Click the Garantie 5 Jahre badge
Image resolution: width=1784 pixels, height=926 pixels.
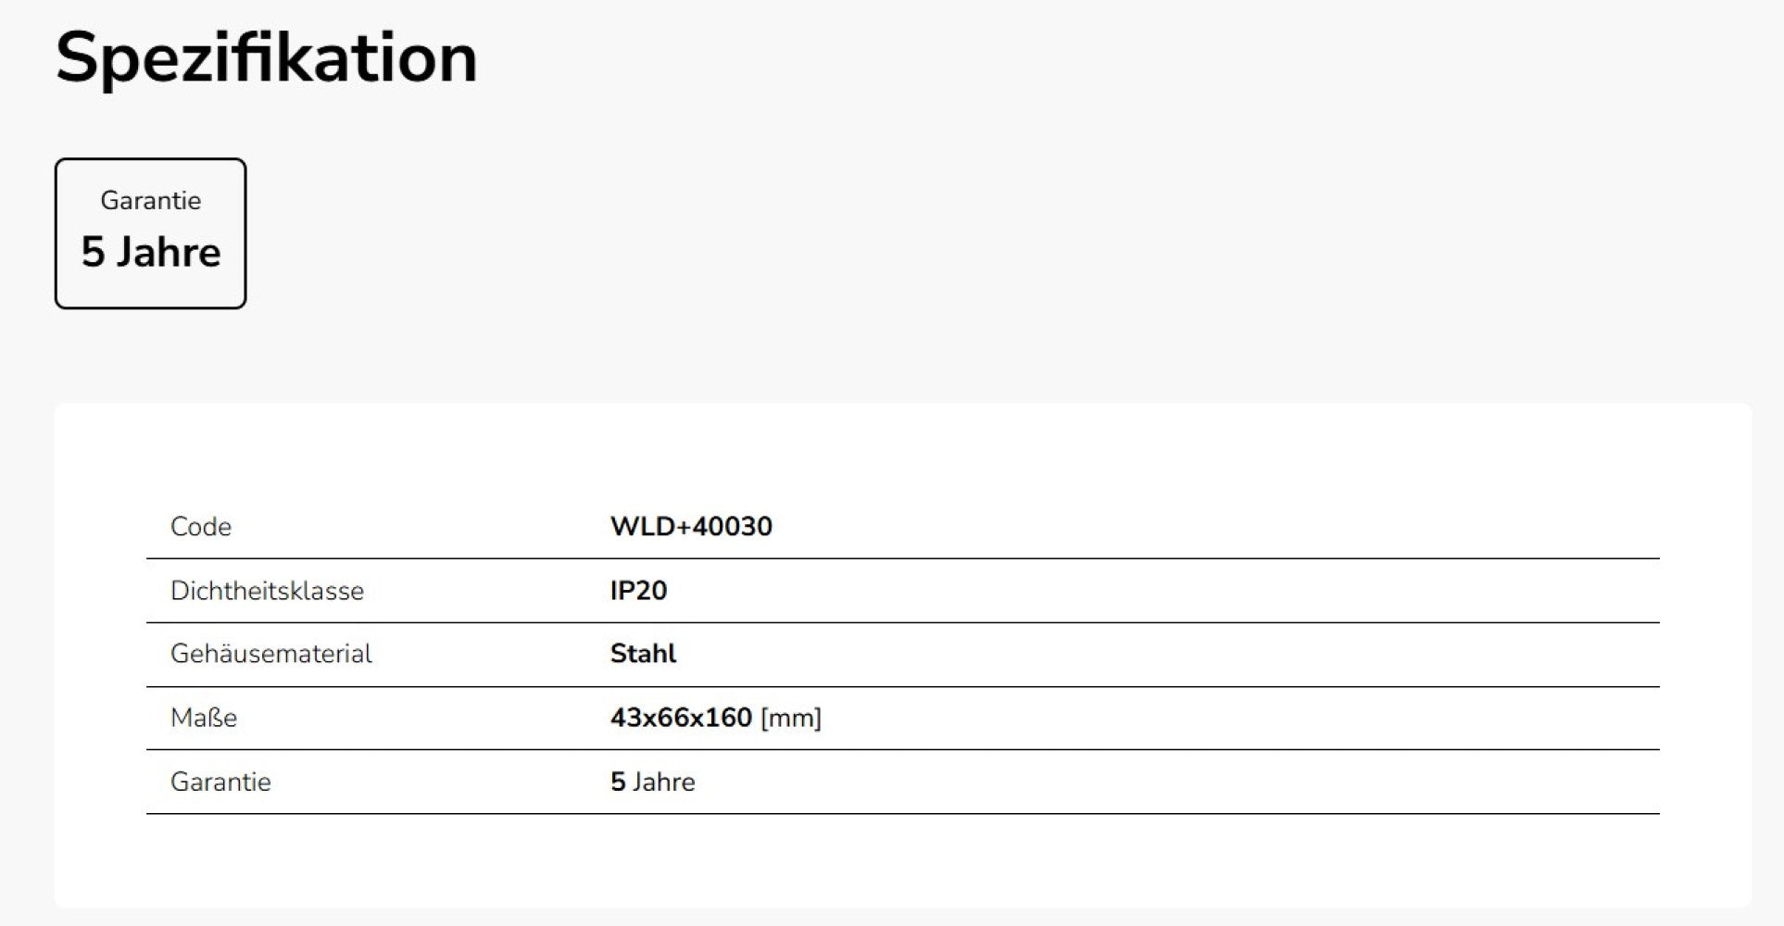pos(150,233)
